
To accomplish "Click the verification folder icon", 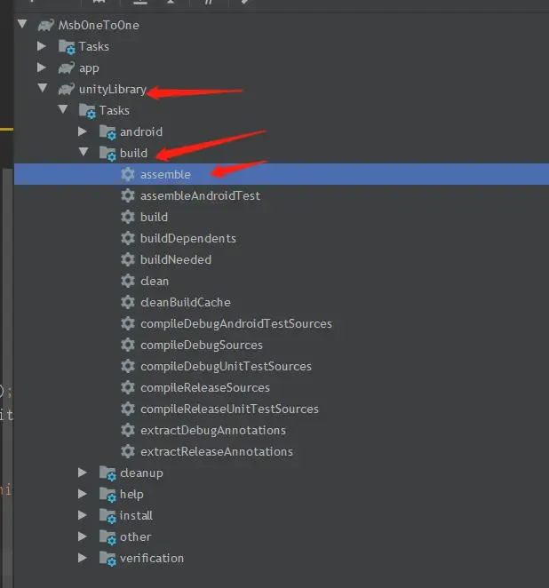I will click(x=107, y=559).
